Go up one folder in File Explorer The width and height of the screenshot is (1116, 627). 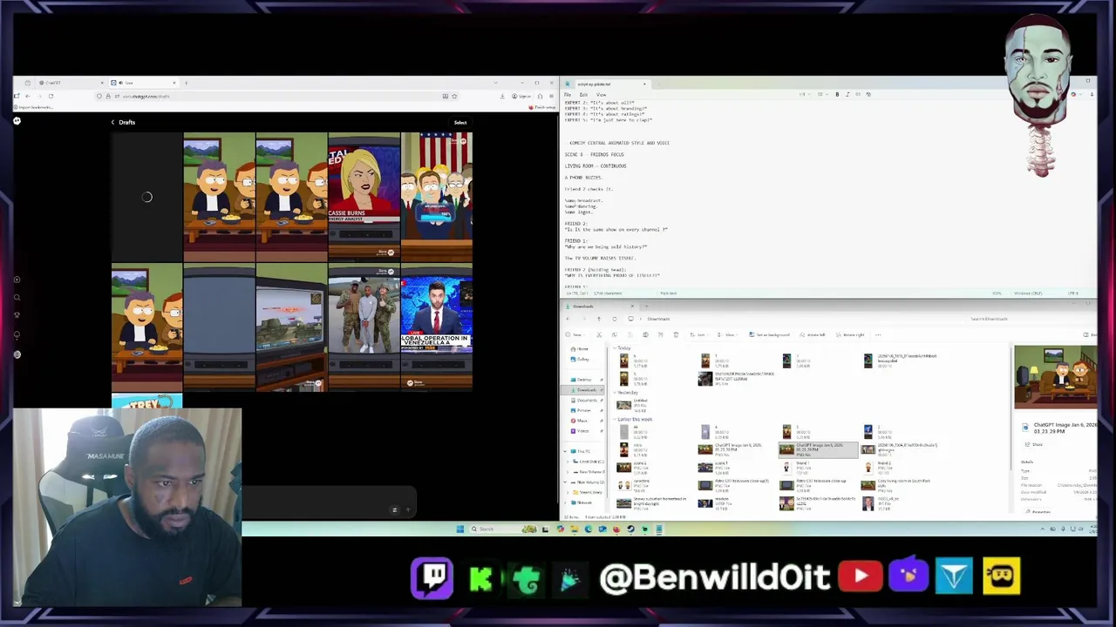[599, 319]
